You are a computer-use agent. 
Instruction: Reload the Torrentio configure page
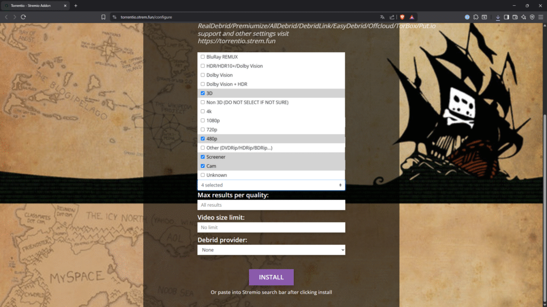[24, 17]
